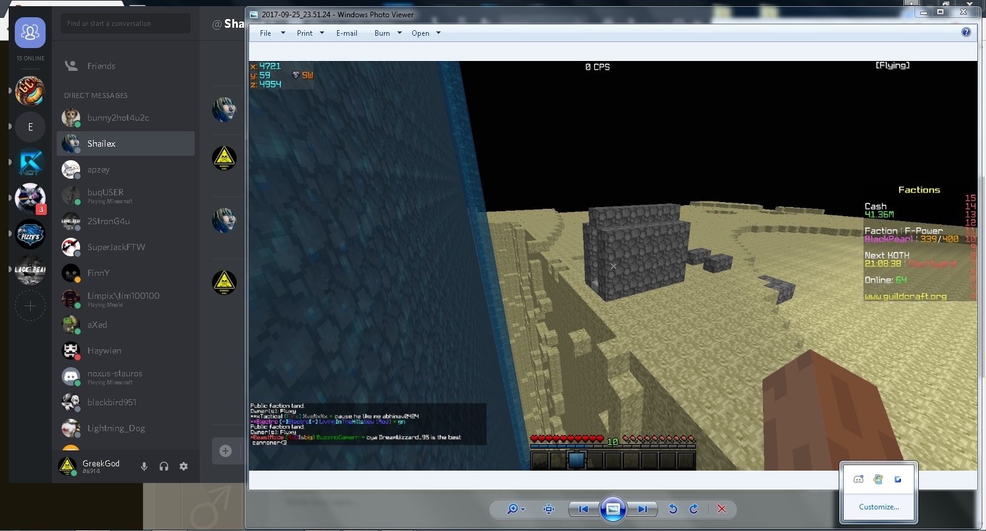Click the blue arrow icon in tray popup
The image size is (986, 531).
pyautogui.click(x=898, y=479)
